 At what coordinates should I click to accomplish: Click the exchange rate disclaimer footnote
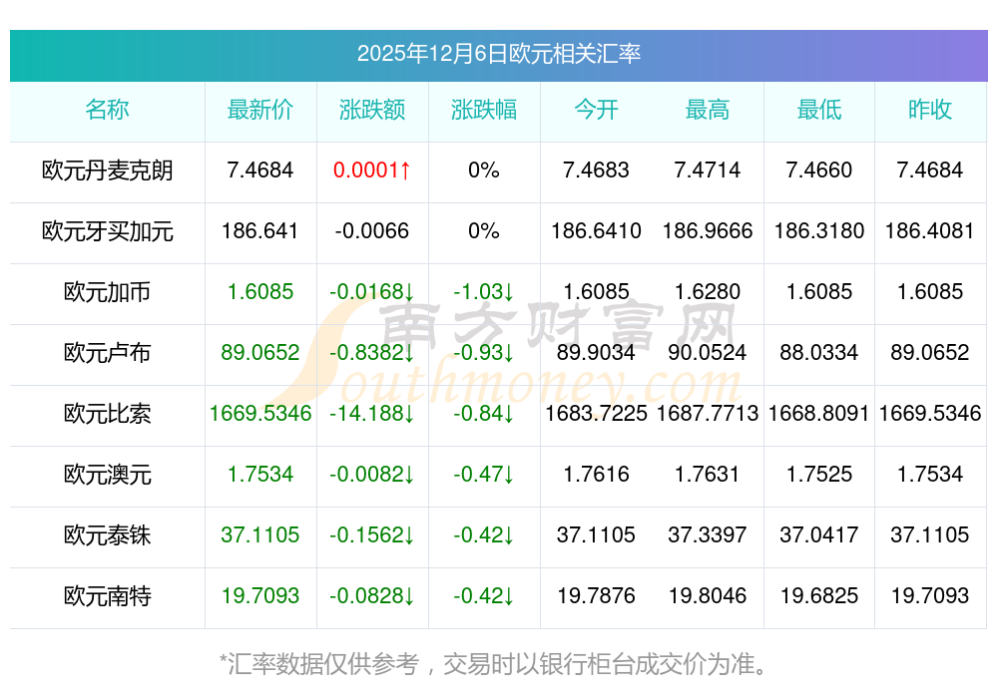point(498,663)
